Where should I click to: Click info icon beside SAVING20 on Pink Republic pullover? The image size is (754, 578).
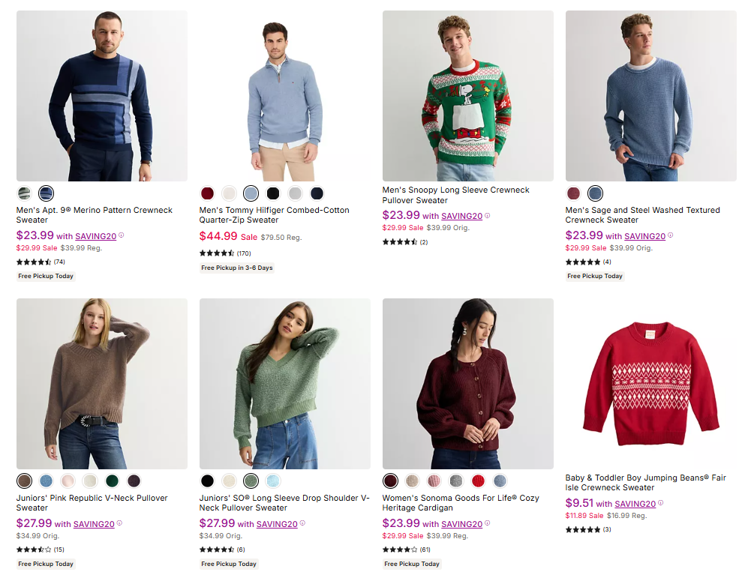pos(119,523)
